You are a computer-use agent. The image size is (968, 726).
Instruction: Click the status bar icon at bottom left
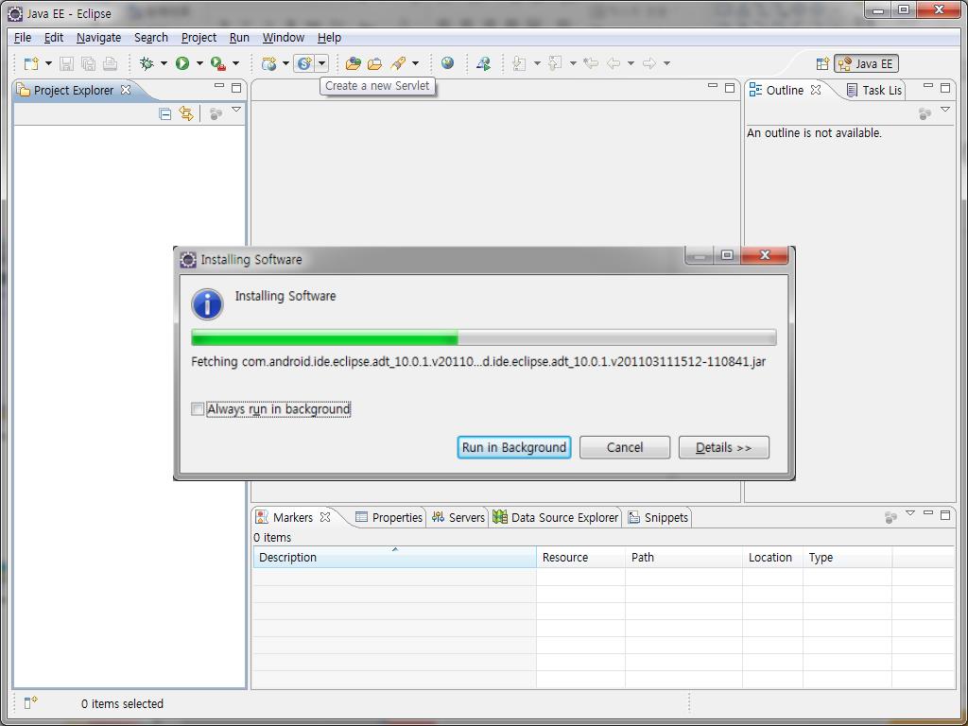point(31,702)
